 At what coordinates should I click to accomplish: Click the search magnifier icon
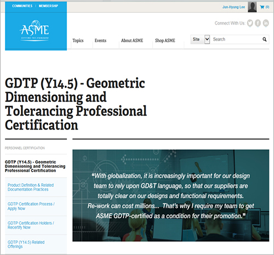(264, 39)
